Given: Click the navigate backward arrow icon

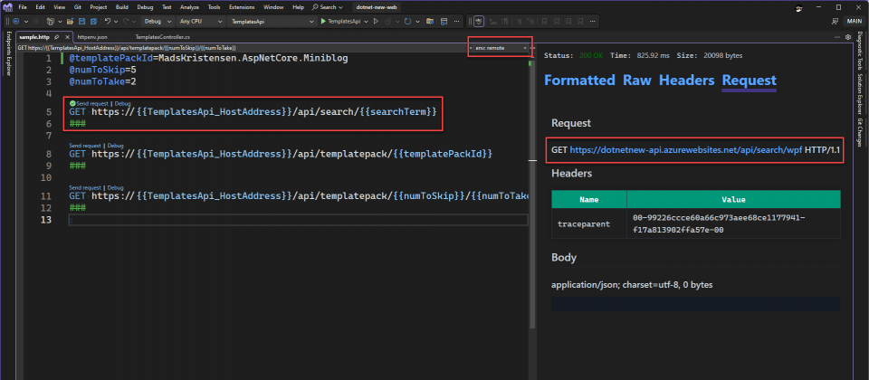Looking at the screenshot, I should [16, 21].
